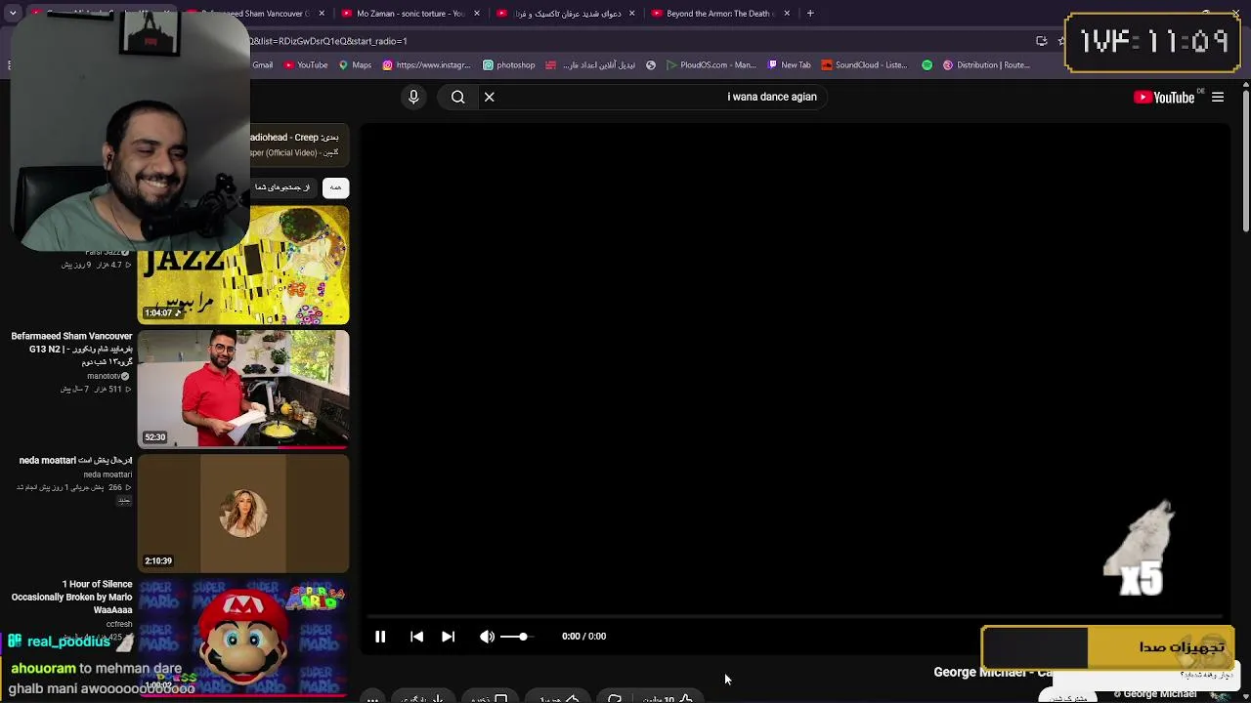Click '1 Hour of Silence' video title

point(71,597)
